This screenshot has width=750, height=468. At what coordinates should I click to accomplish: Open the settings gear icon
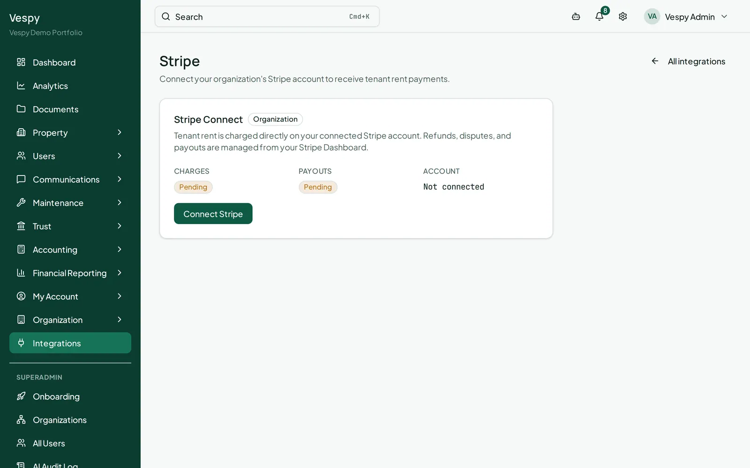623,16
